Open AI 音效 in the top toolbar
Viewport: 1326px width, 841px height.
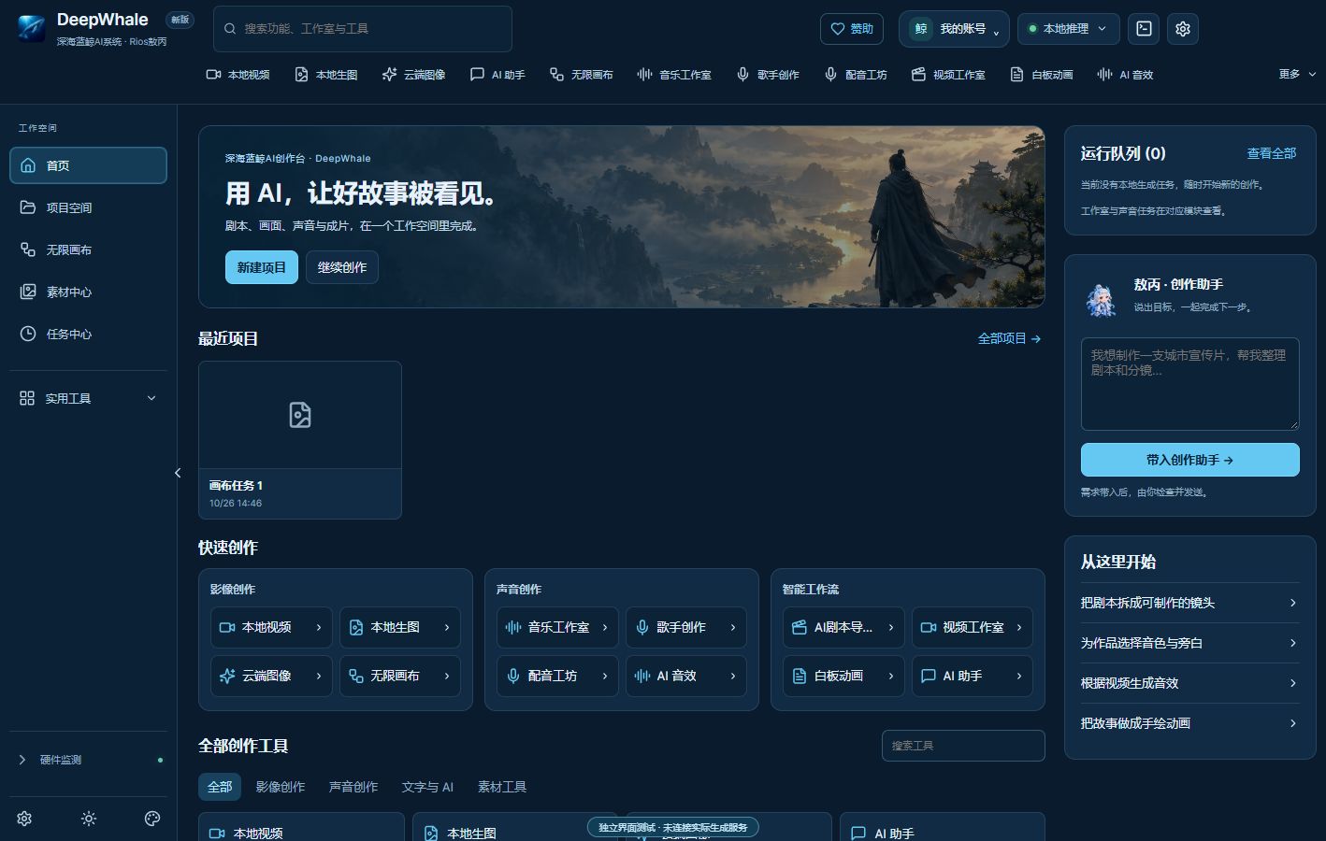click(1125, 75)
